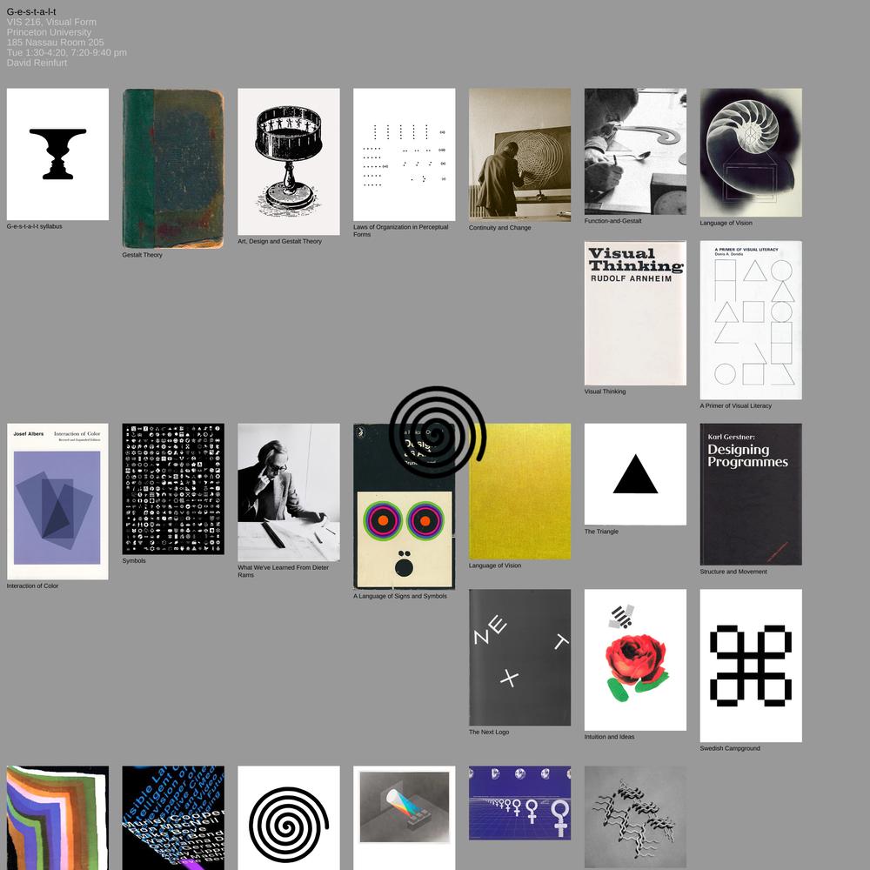The height and width of the screenshot is (870, 870).
Task: Open the Visual Thinking book cover
Action: click(635, 312)
